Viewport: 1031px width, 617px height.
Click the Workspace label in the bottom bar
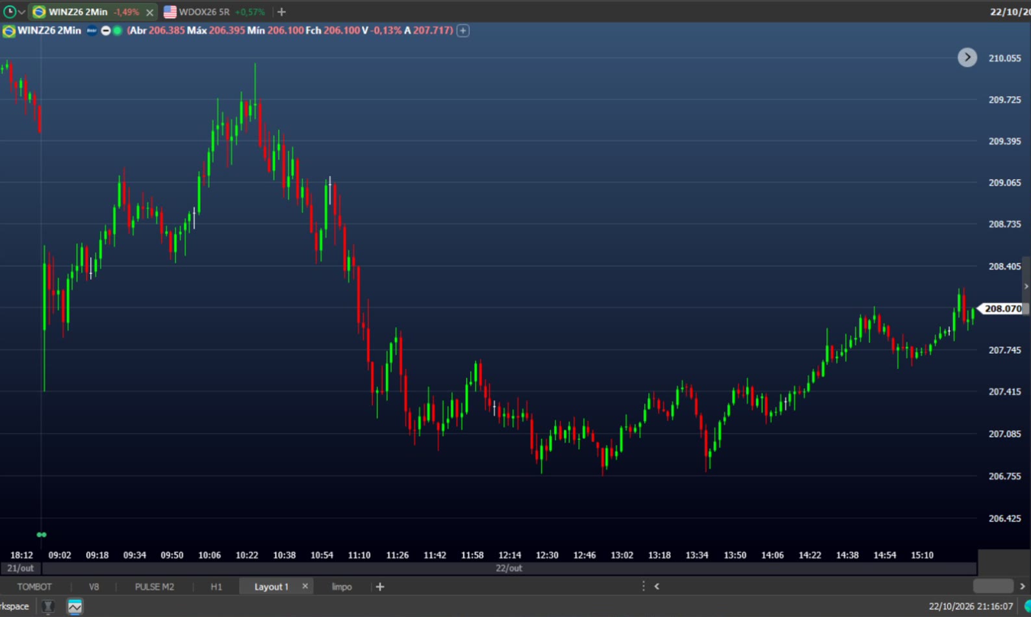pyautogui.click(x=15, y=606)
